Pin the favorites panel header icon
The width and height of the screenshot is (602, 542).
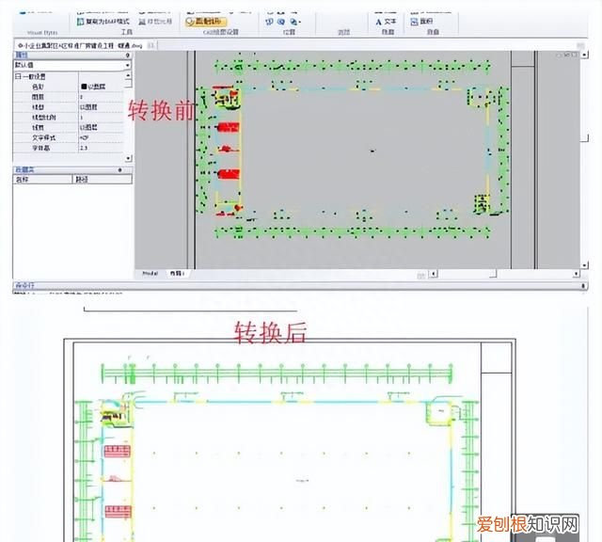point(120,169)
